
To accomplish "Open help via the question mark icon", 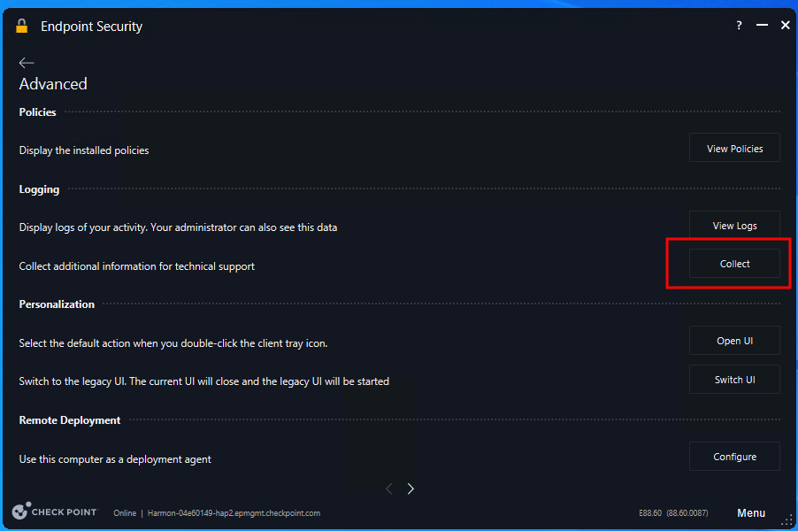I will click(739, 26).
